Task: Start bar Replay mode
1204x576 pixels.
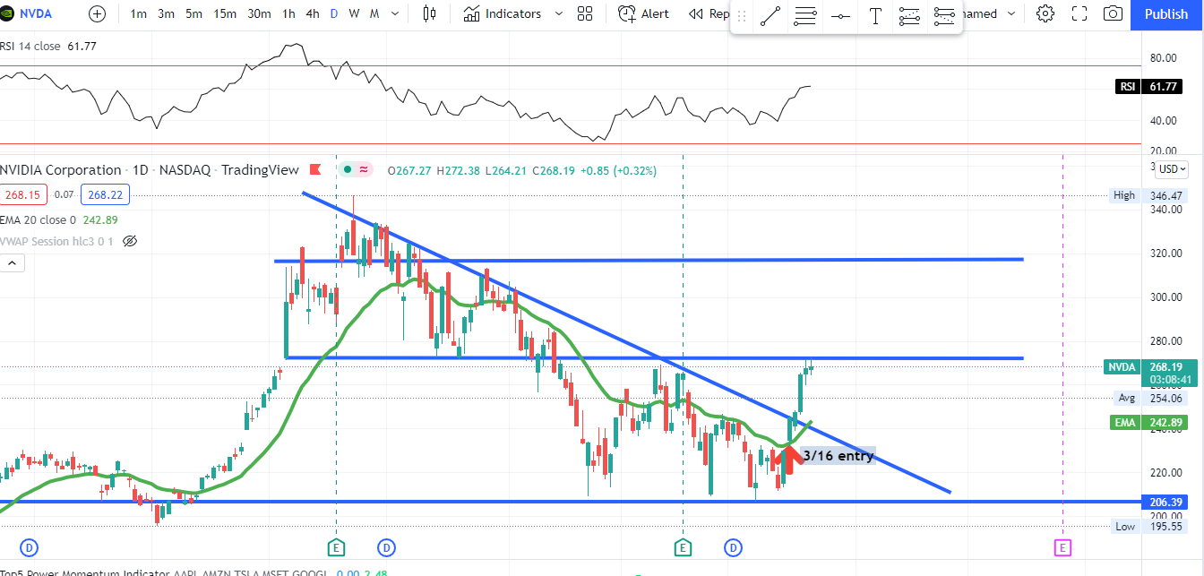Action: (709, 13)
